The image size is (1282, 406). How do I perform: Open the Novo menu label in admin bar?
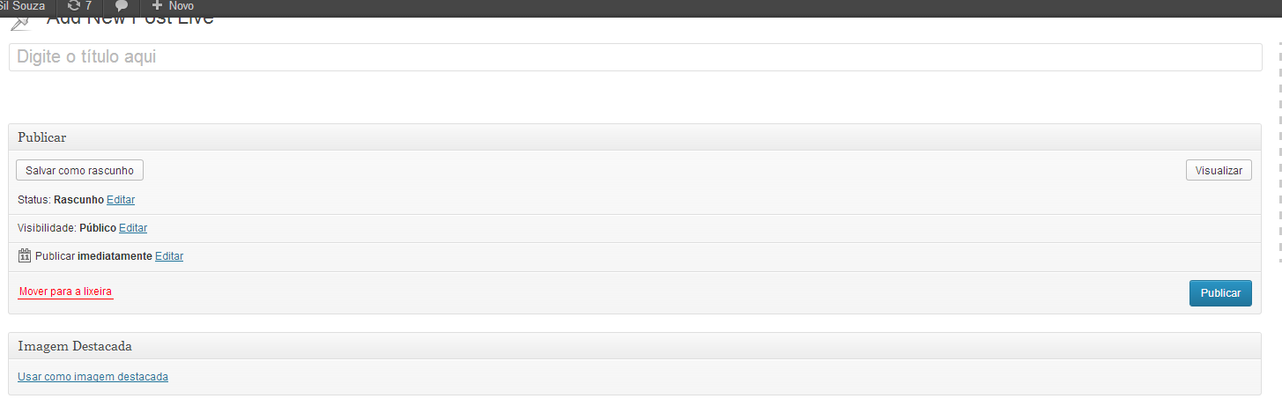181,5
